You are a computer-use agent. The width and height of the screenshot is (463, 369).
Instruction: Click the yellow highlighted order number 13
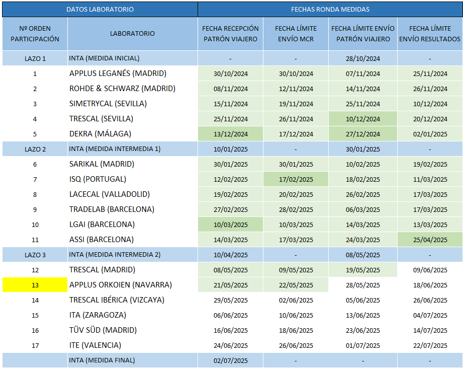pos(35,285)
